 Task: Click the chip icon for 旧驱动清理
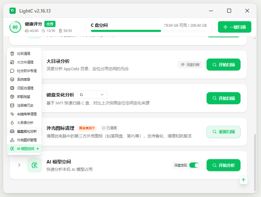(12, 88)
